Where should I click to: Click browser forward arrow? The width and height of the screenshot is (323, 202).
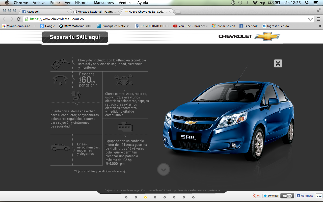coord(11,19)
